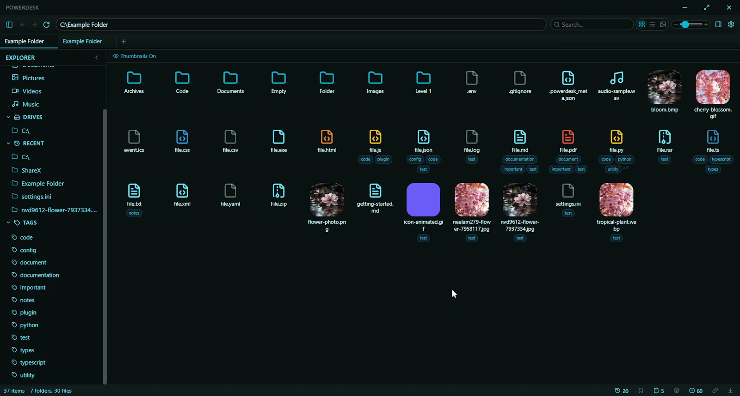Add a new tab with plus button
740x396 pixels.
pos(123,42)
